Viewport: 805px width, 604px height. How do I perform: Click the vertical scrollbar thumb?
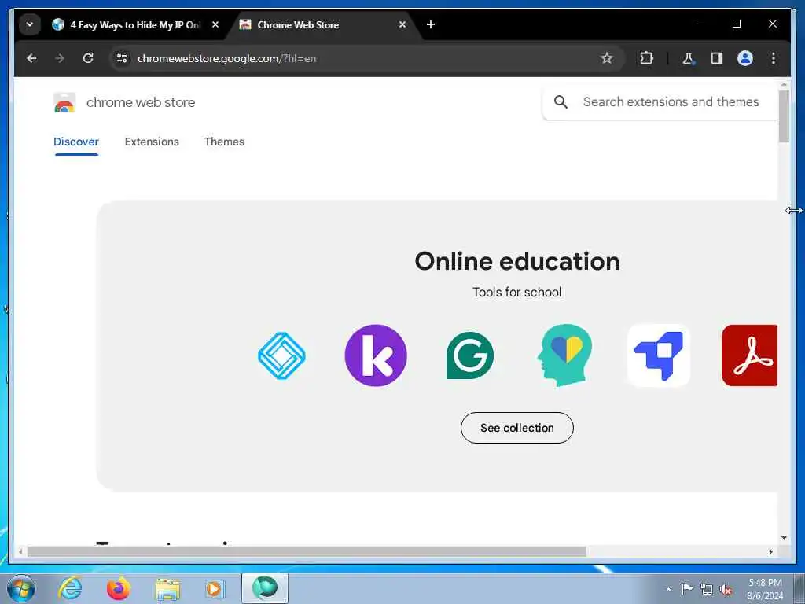click(784, 116)
